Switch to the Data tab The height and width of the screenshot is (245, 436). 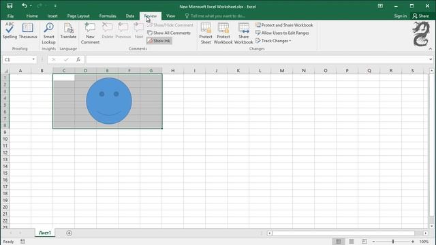130,16
